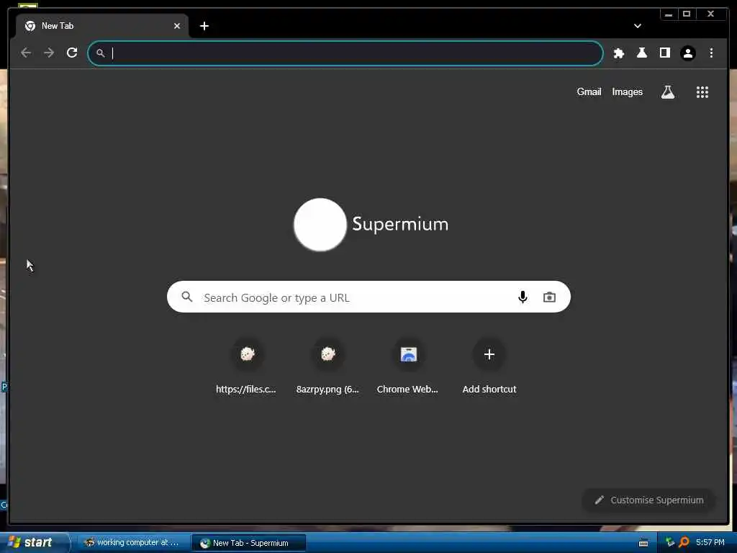The image size is (737, 553).
Task: Open the experiments flask icon in the toolbar
Action: point(641,53)
